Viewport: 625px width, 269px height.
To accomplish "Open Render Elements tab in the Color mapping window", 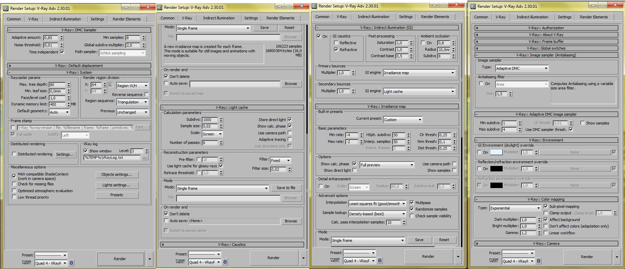I will point(594,17).
